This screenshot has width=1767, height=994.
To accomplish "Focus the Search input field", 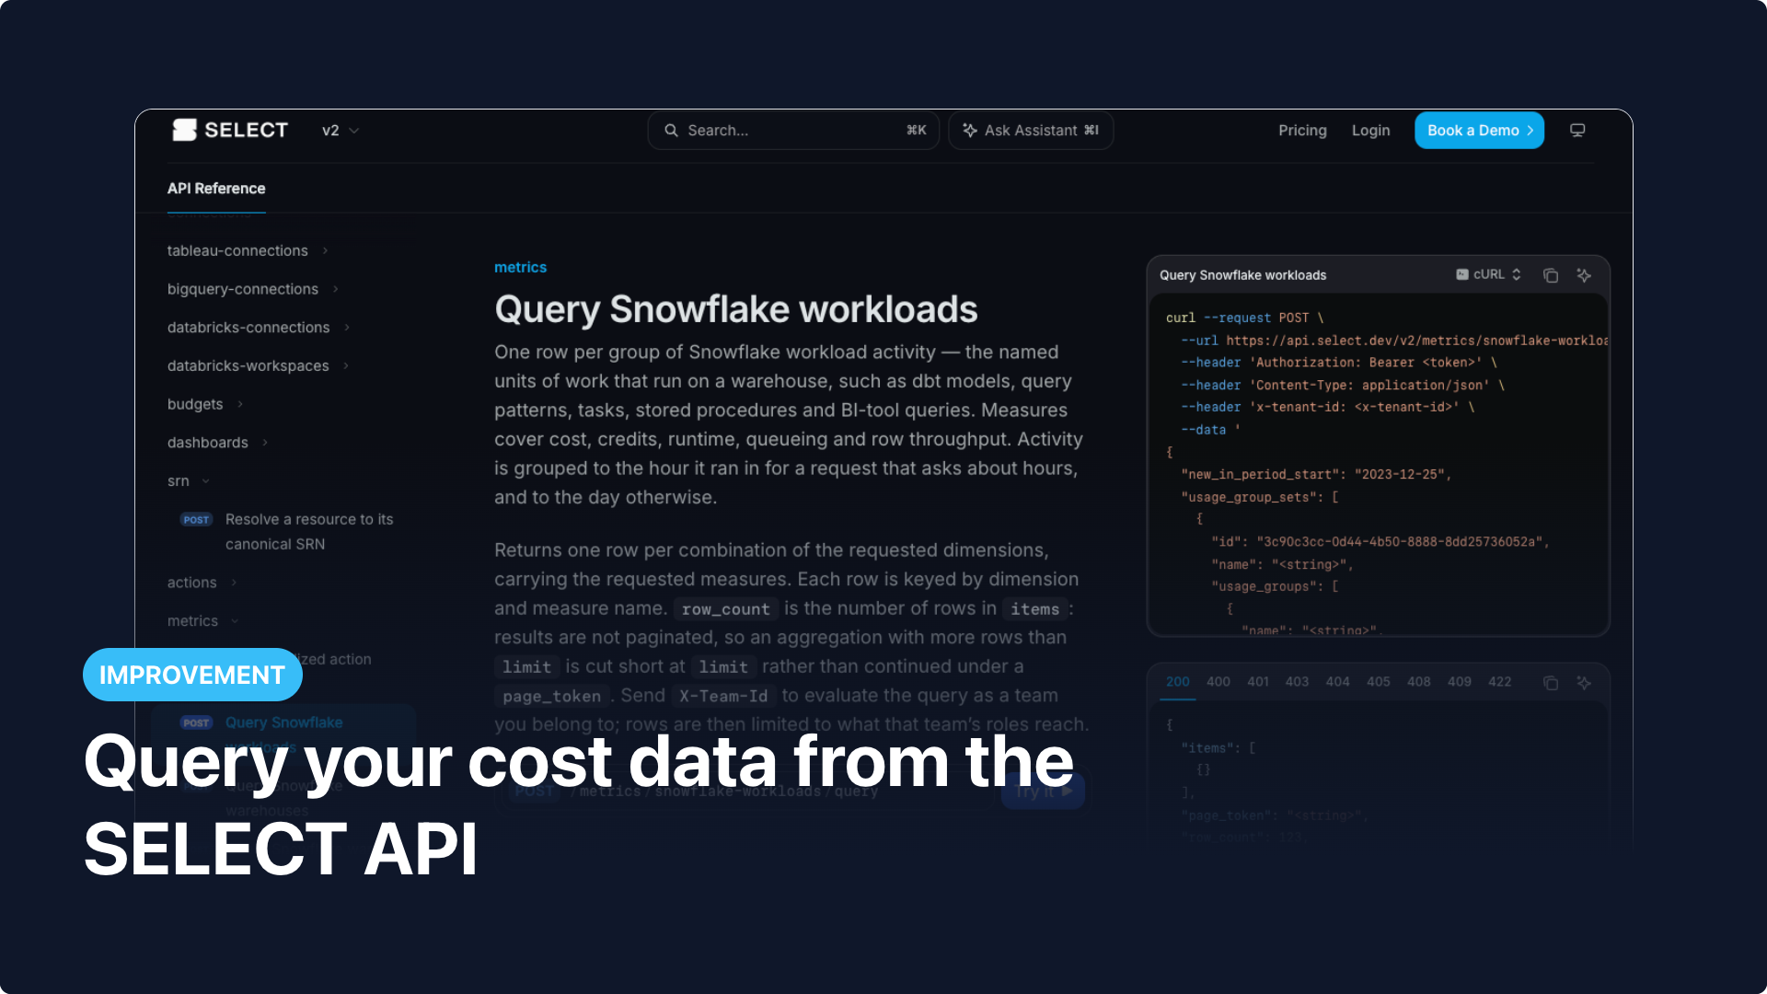I will point(793,131).
